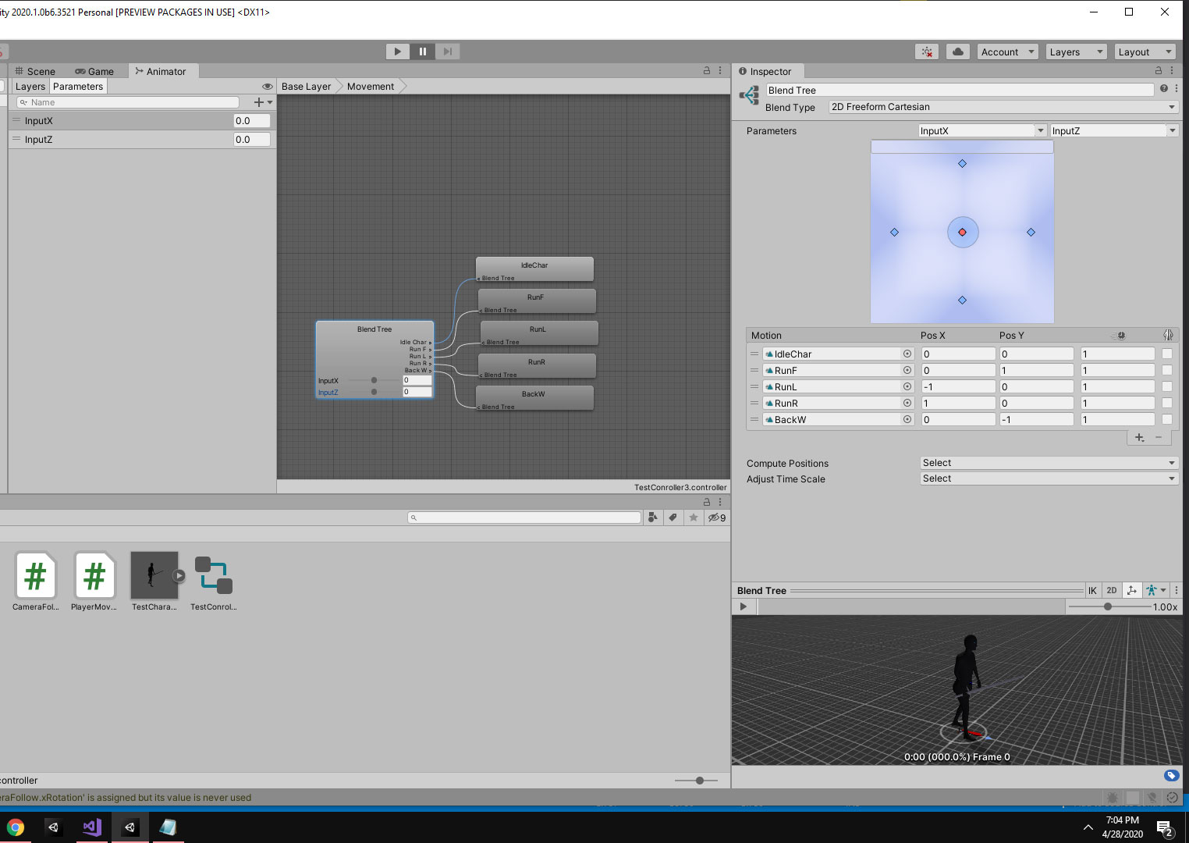Screen dimensions: 1189x843
Task: Select the RunF node in graph
Action: tap(537, 301)
